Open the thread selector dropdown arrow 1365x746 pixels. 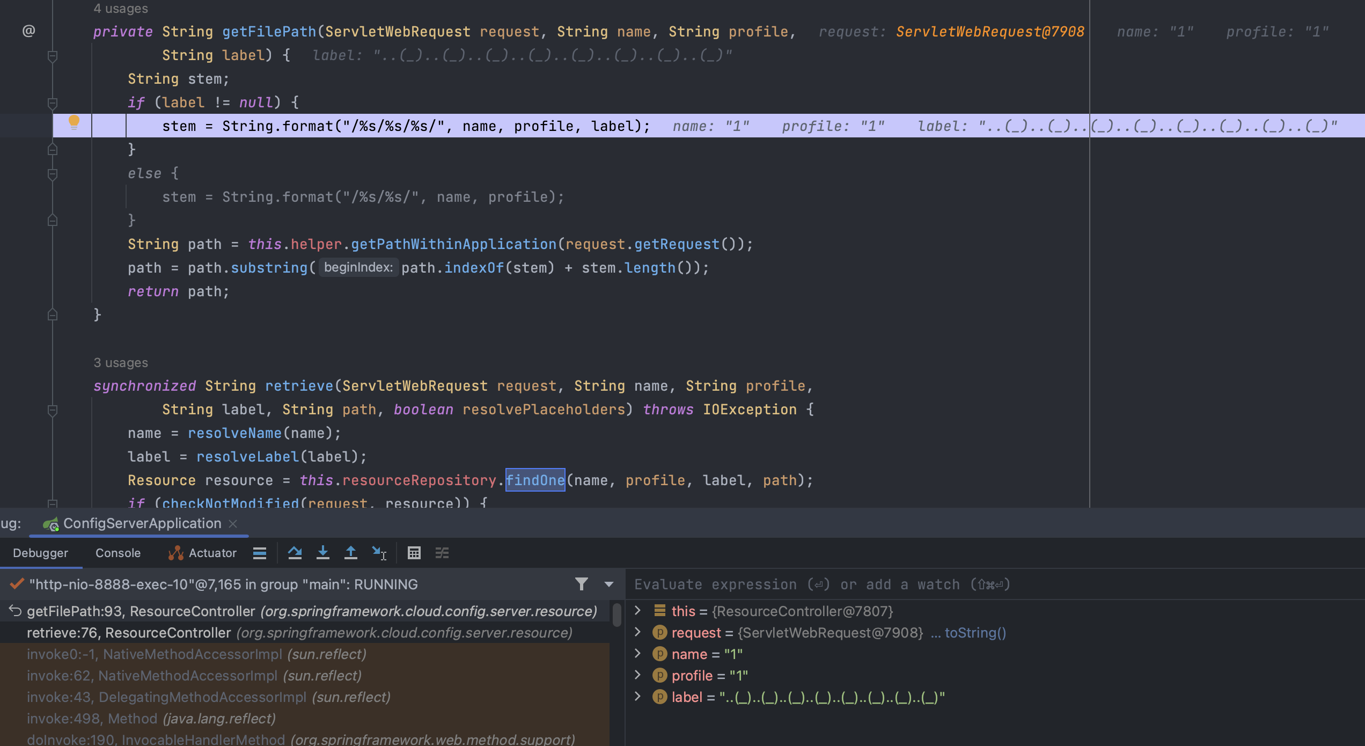(608, 584)
